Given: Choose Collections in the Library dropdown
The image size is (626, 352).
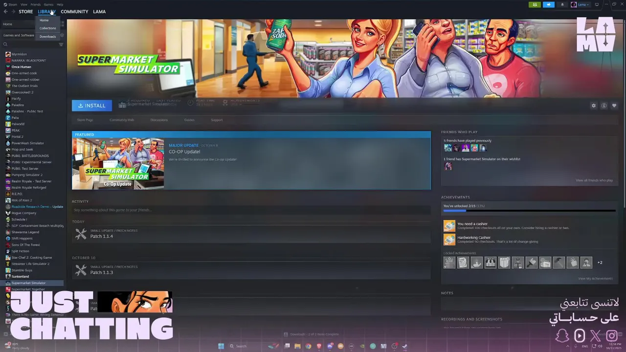Looking at the screenshot, I should click(x=48, y=28).
